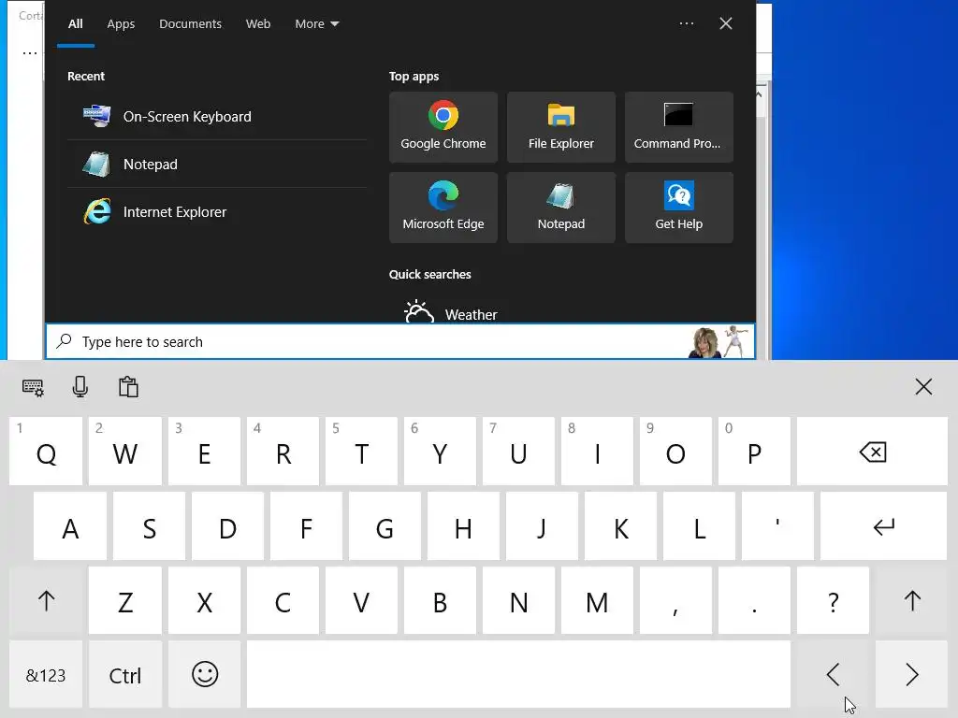This screenshot has width=958, height=718.
Task: Tap the D key
Action: pos(227,526)
